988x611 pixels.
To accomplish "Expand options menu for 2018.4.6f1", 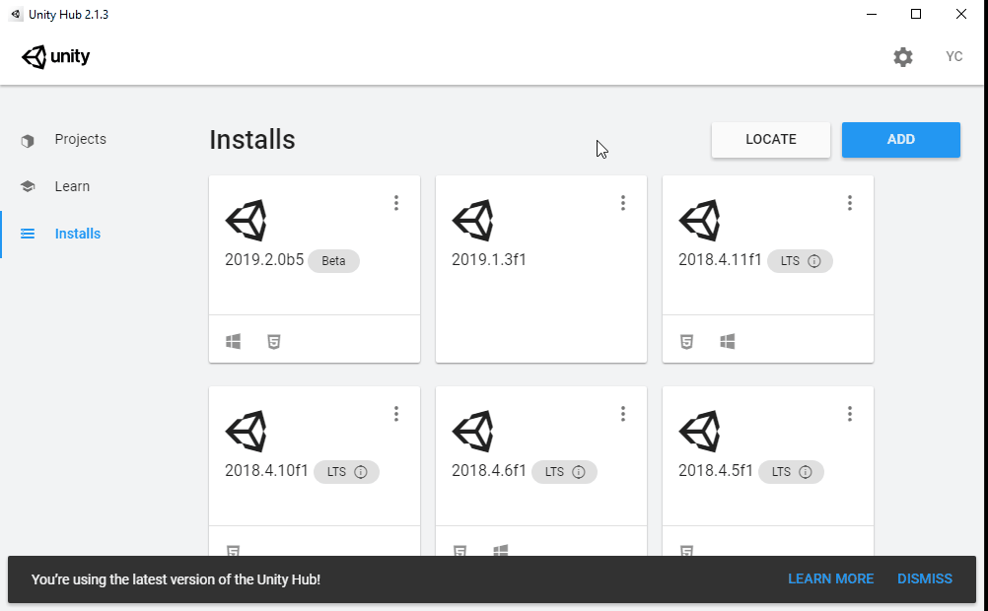I will point(623,414).
